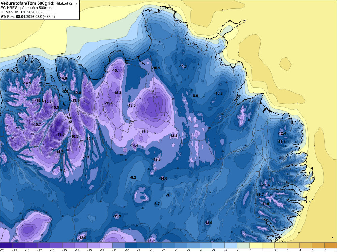Screen dimensions: 337x252
Task: Click the -14.0 temperature label
Action: click(x=63, y=78)
